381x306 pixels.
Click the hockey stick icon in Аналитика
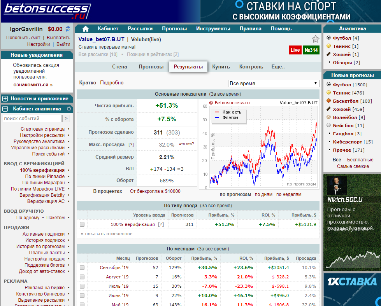pos(328,54)
